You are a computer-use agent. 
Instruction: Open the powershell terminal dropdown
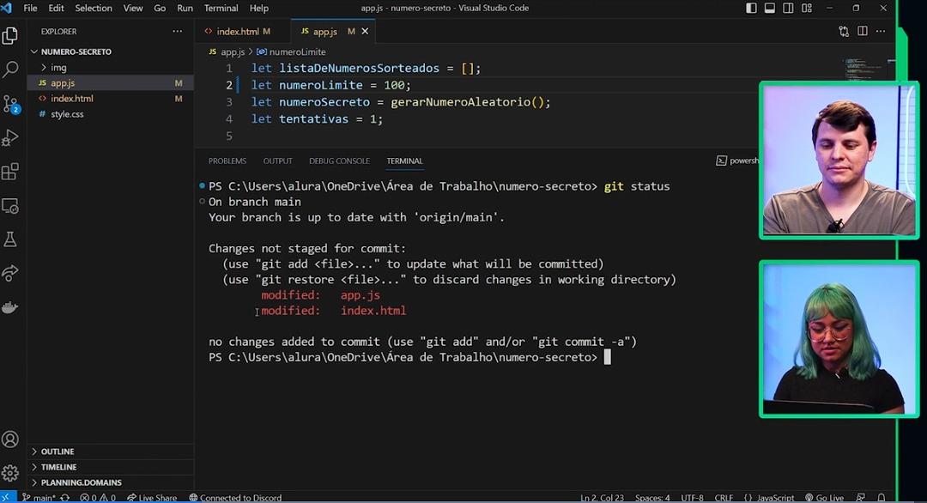click(x=736, y=161)
